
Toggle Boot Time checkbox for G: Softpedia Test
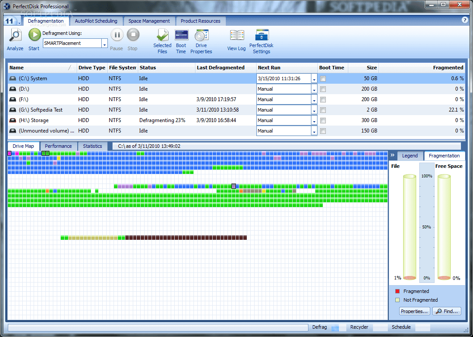click(323, 110)
